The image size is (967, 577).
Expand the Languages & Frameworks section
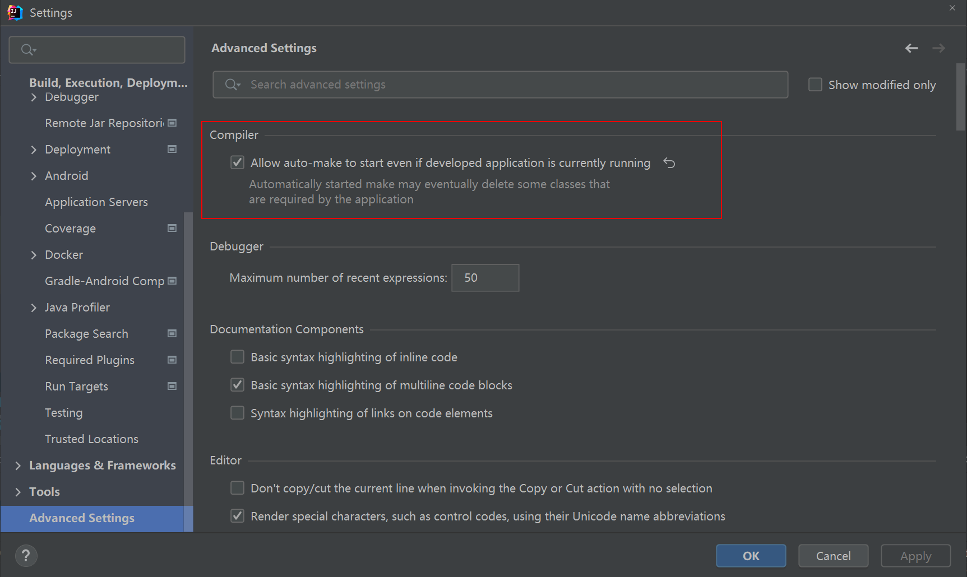click(x=18, y=466)
